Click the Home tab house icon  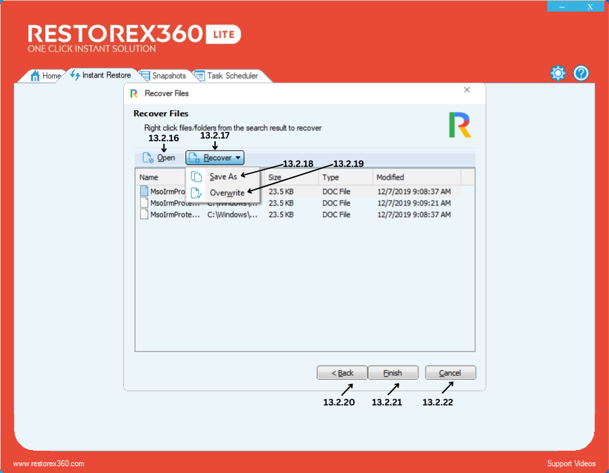click(35, 76)
